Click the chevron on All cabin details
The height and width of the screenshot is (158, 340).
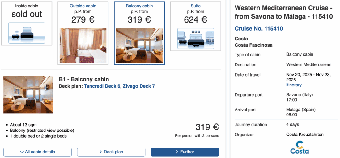[x=22, y=152]
